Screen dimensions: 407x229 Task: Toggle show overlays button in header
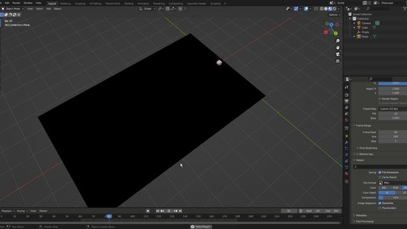pyautogui.click(x=306, y=8)
